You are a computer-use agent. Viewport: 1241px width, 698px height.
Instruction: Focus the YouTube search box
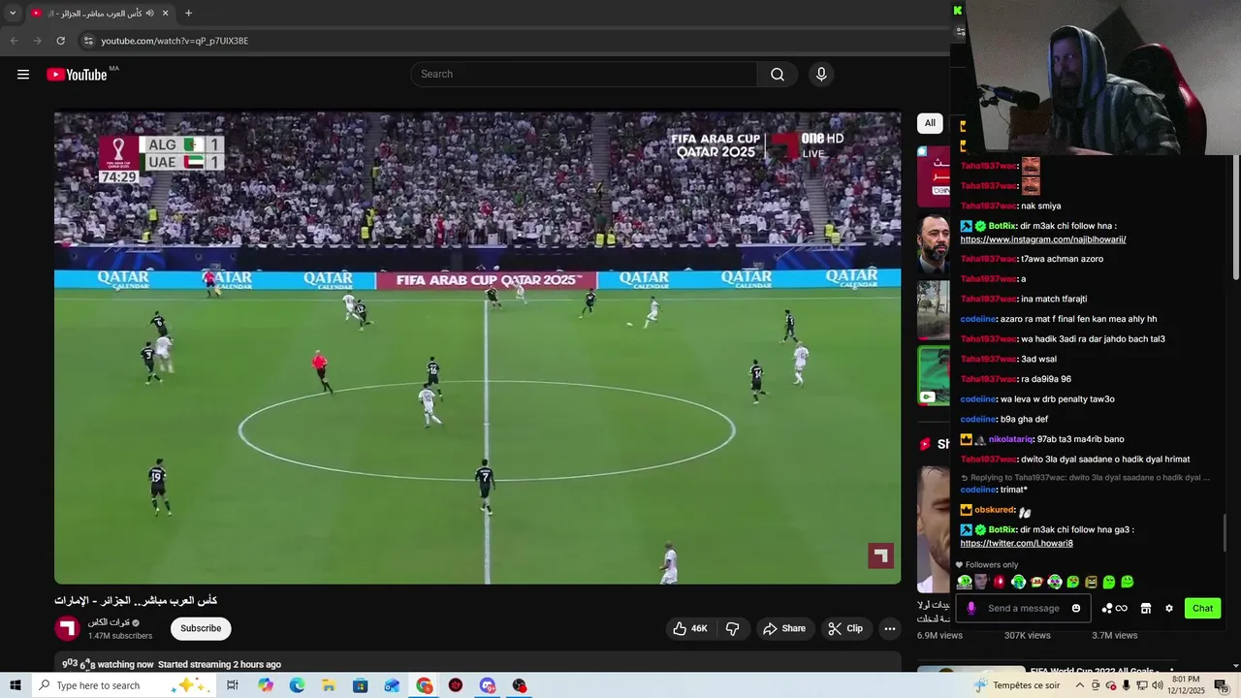(584, 75)
